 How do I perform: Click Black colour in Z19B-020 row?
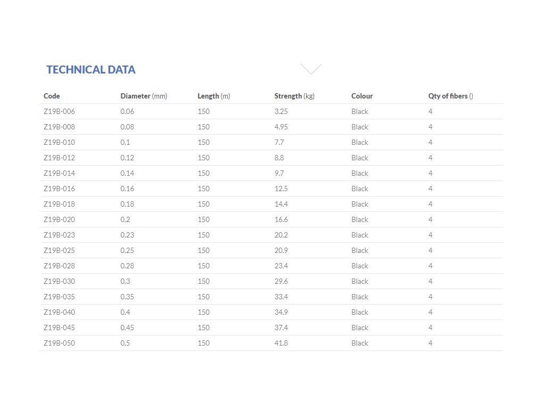pos(360,220)
